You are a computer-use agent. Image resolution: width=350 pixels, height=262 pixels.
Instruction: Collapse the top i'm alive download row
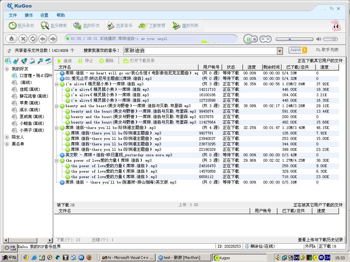[x=57, y=84]
